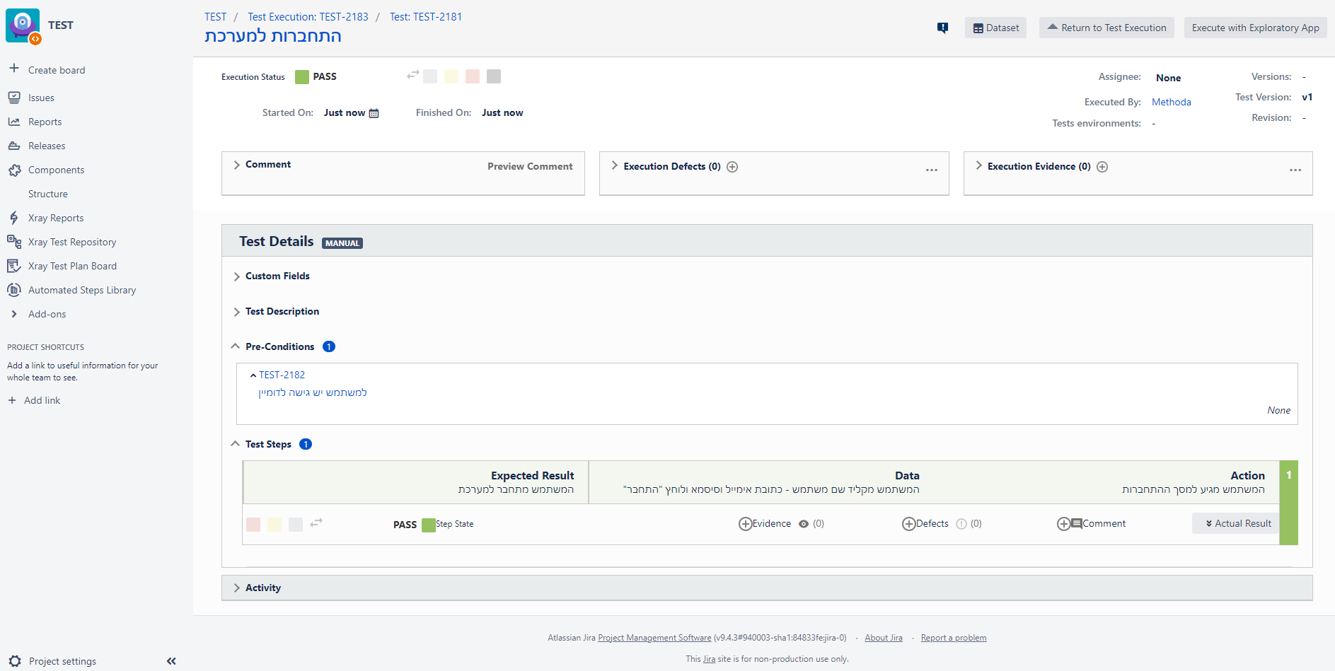Set execution status with pink swatch
The height and width of the screenshot is (671, 1335).
(473, 76)
